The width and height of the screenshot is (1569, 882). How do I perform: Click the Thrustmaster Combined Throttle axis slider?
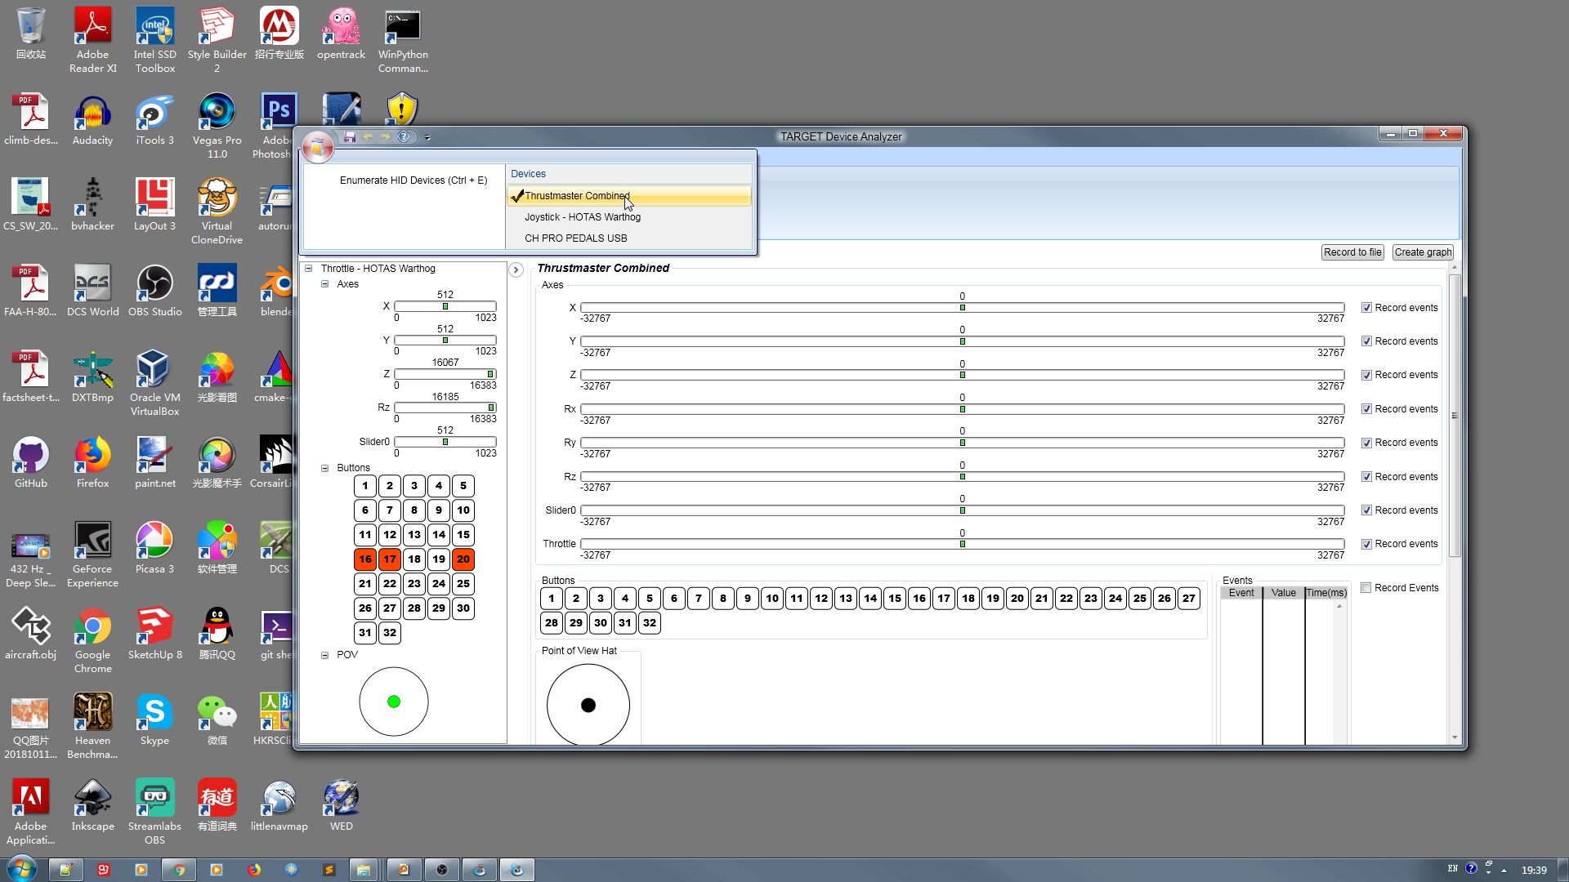point(962,544)
